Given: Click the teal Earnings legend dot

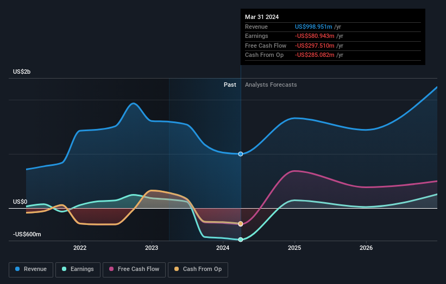Looking at the screenshot, I should [x=64, y=269].
